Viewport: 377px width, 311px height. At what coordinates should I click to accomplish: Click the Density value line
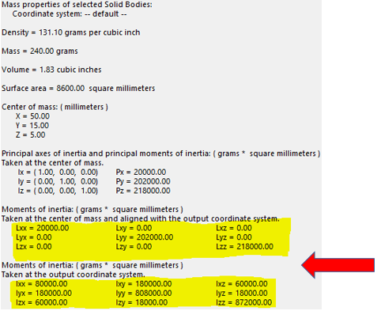[x=71, y=32]
